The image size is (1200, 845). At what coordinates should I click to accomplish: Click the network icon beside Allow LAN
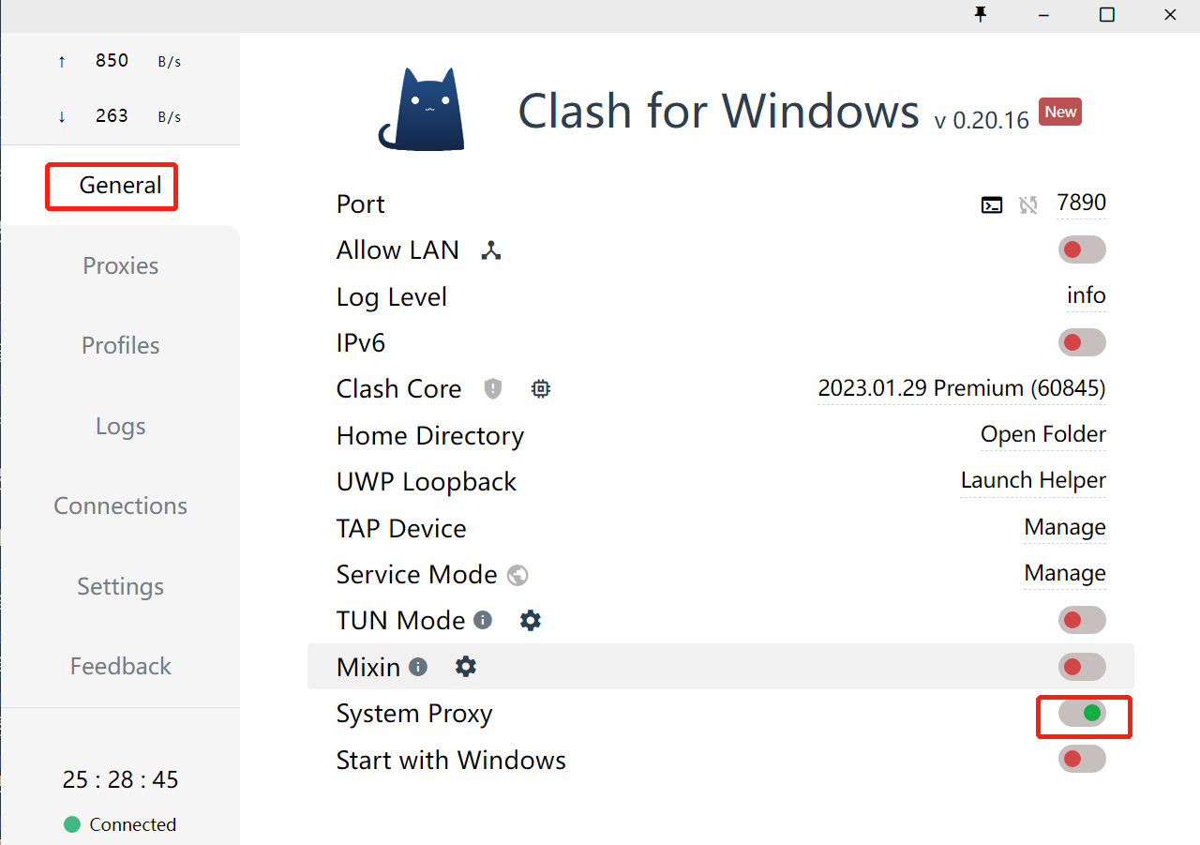(x=491, y=250)
